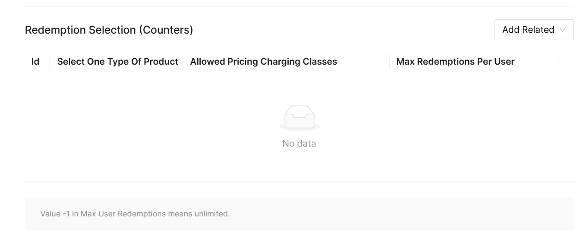Click the Max User Redemptions unlimited note

point(135,214)
